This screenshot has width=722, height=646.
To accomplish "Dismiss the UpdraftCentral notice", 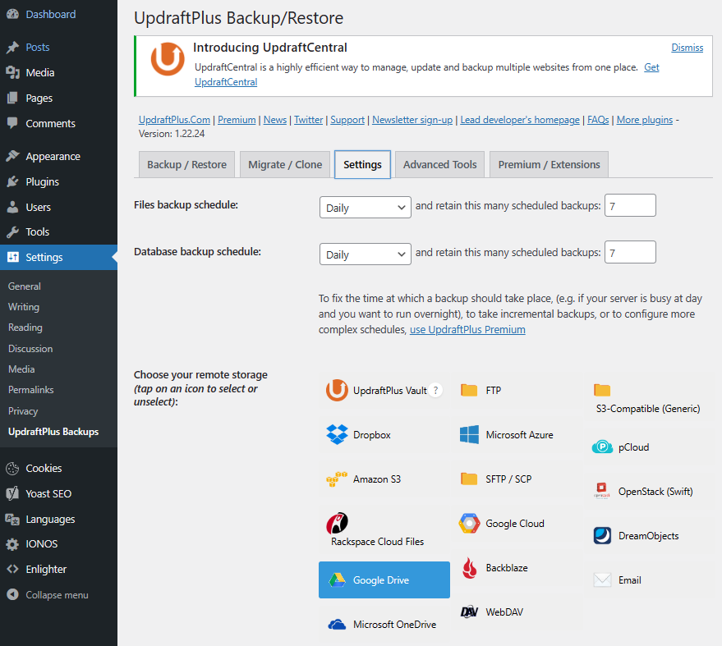I will pos(687,48).
